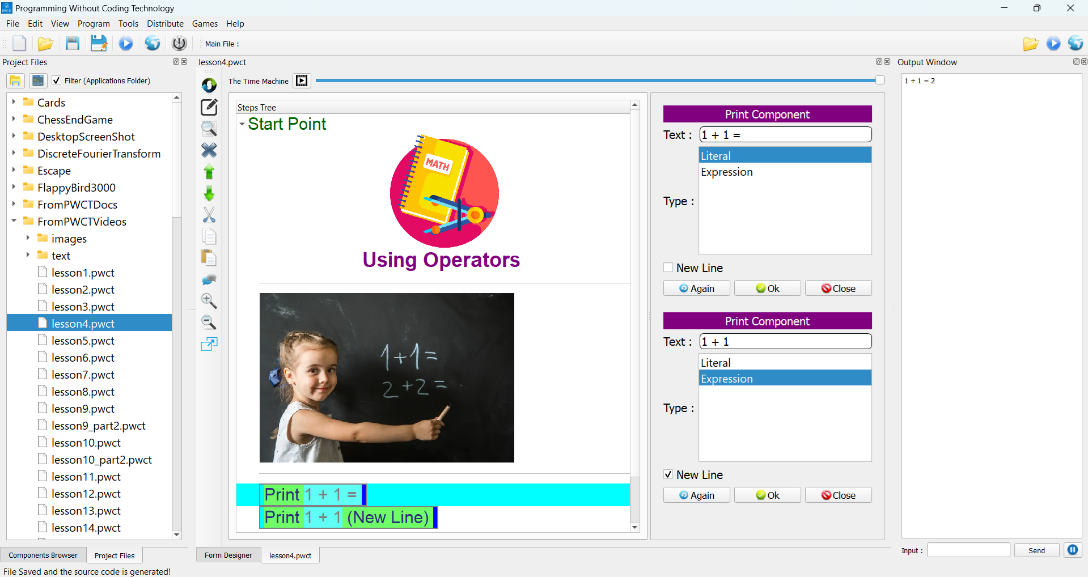
Task: Click Close in second Print Component
Action: pyautogui.click(x=839, y=495)
